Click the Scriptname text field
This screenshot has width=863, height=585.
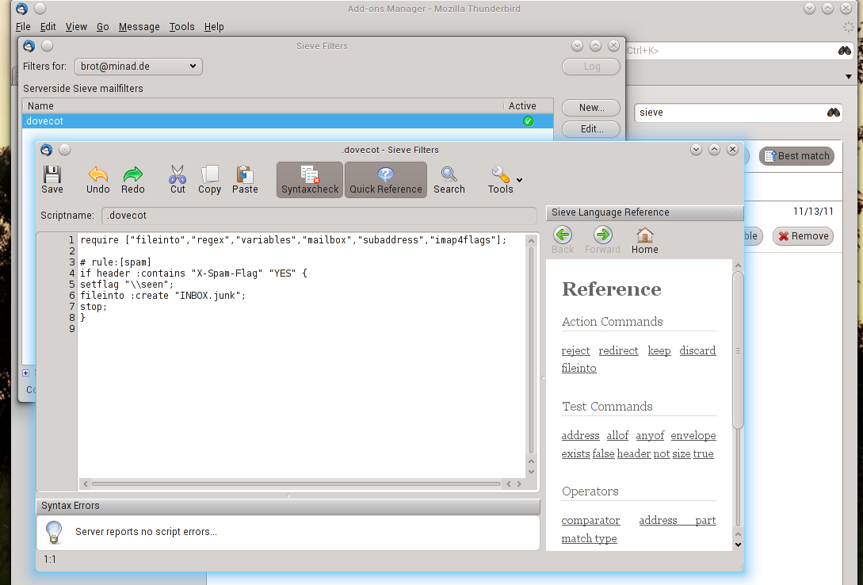(x=319, y=216)
